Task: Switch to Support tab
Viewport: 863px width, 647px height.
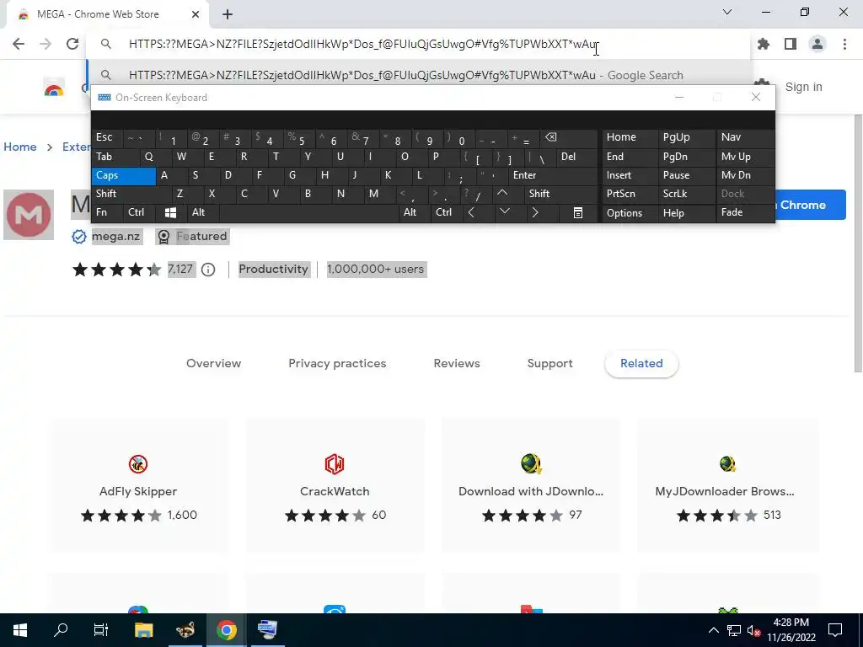Action: pyautogui.click(x=549, y=364)
